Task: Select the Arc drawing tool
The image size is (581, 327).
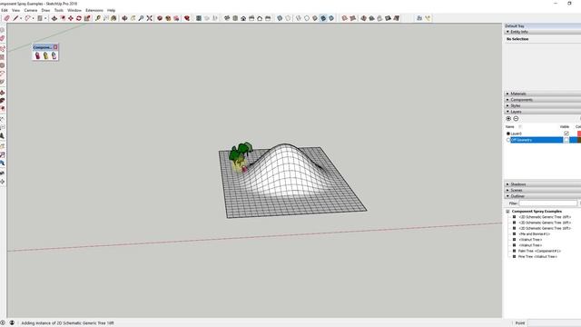Action: pyautogui.click(x=28, y=18)
